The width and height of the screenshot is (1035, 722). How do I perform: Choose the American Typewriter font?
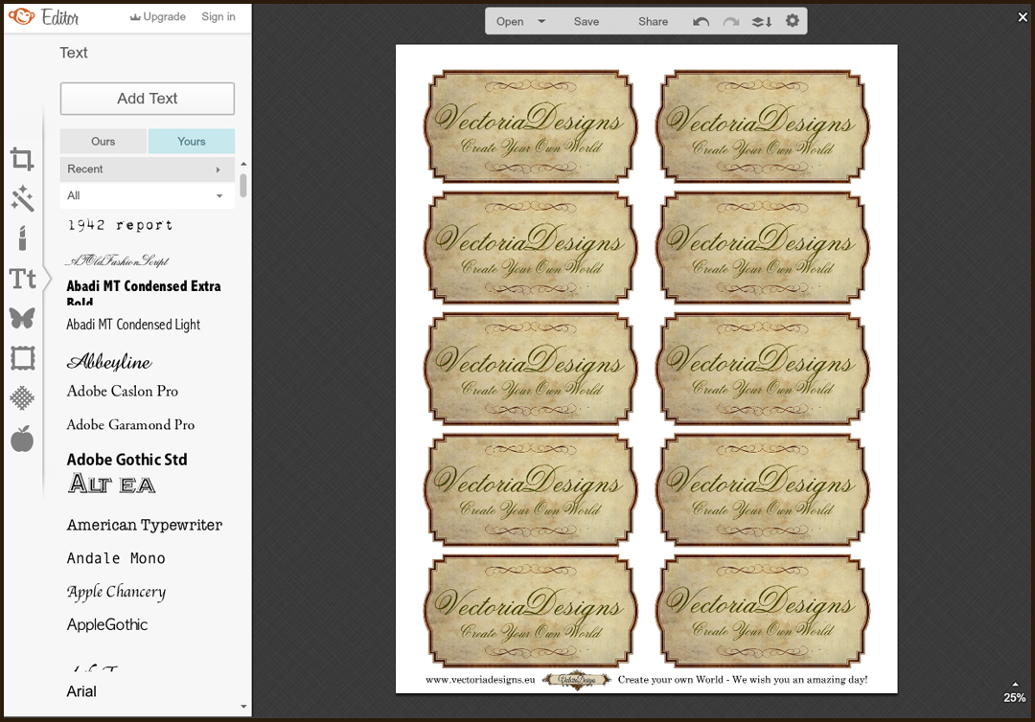tap(145, 525)
